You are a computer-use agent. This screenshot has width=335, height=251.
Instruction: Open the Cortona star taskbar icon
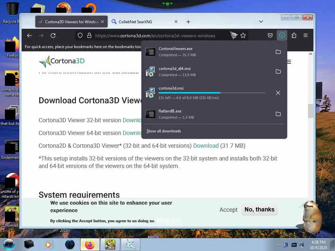click(x=130, y=244)
